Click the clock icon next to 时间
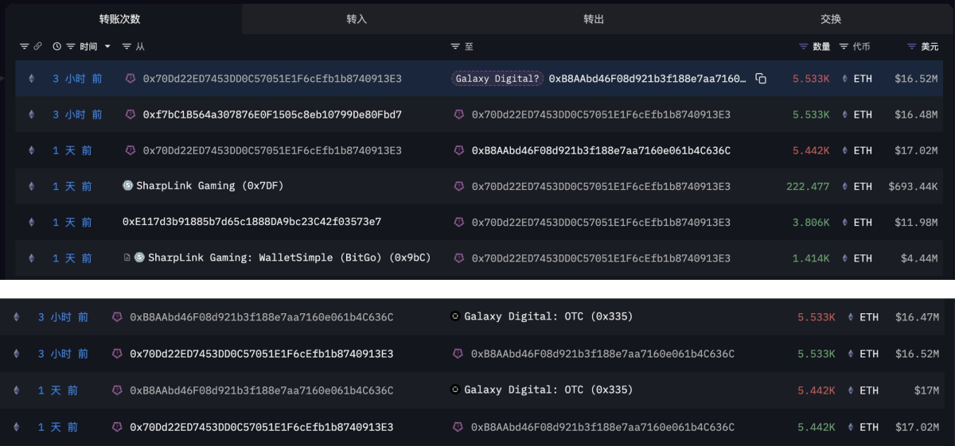955x446 pixels. coord(57,47)
